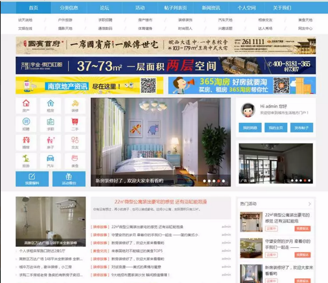Select first dot of the 广告 ad carousel

click(x=292, y=180)
